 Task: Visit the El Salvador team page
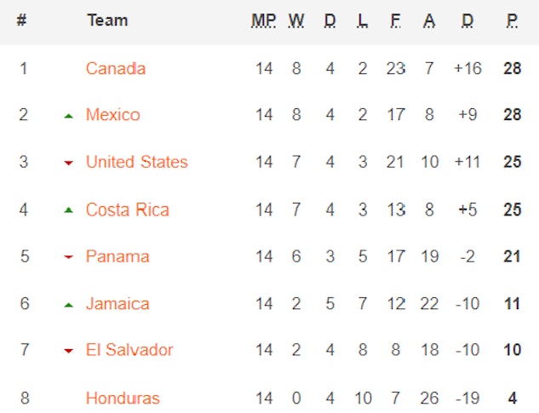(x=129, y=350)
